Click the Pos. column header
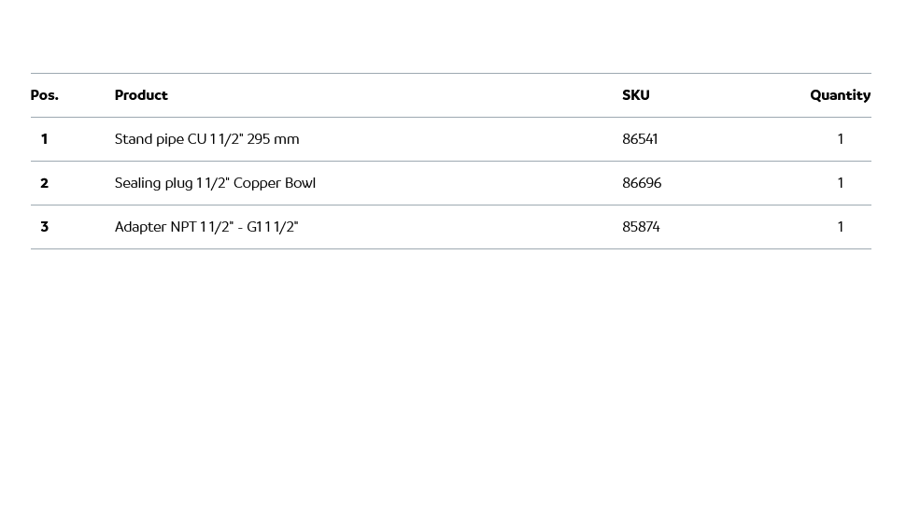This screenshot has width=906, height=510. 44,95
